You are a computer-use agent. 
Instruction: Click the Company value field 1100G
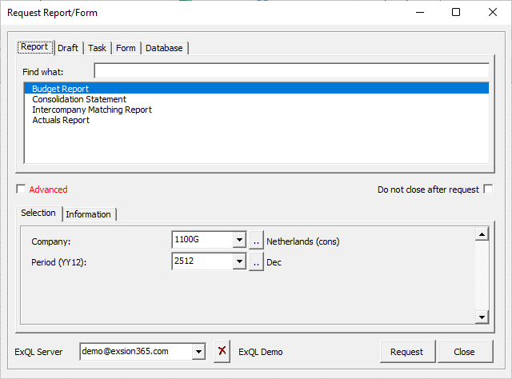(x=202, y=240)
